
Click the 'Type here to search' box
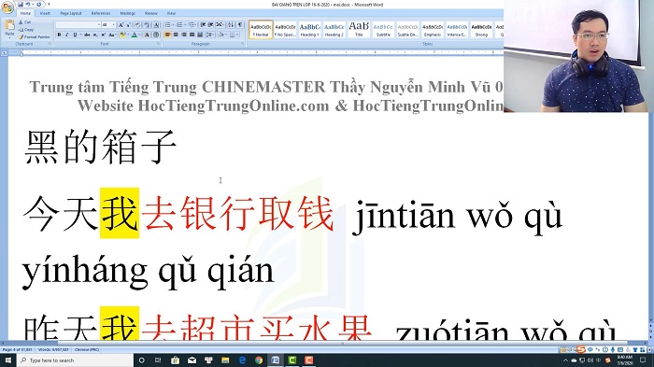75,360
